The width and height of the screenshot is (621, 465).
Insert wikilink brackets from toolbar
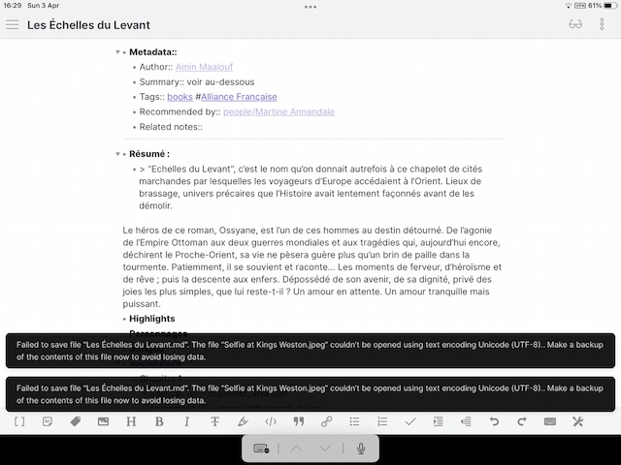(19, 421)
